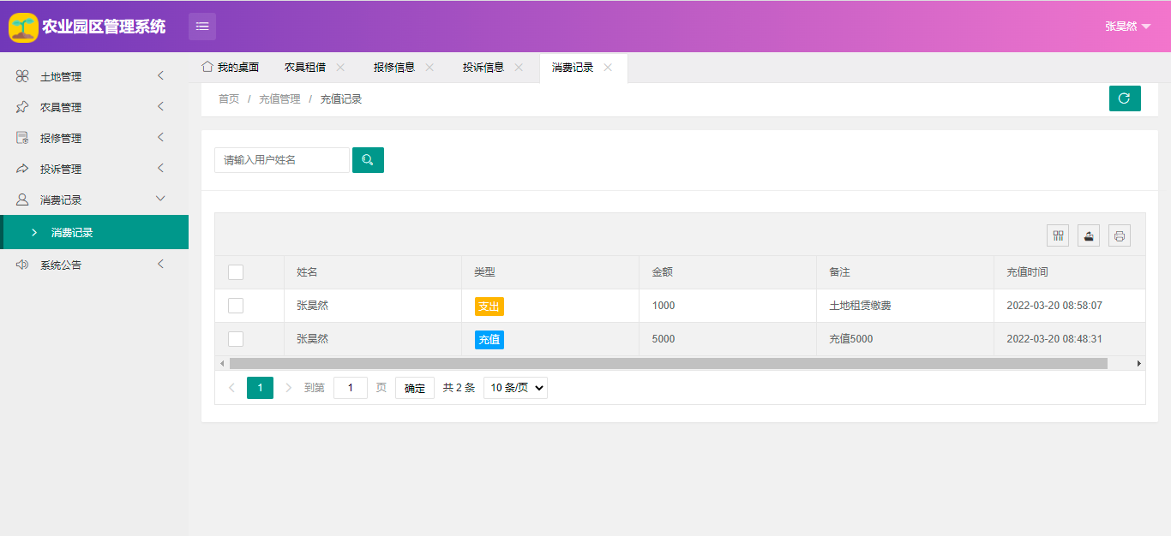Check the row with 土地租赁缴费
Screen dimensions: 1171x536
(236, 306)
